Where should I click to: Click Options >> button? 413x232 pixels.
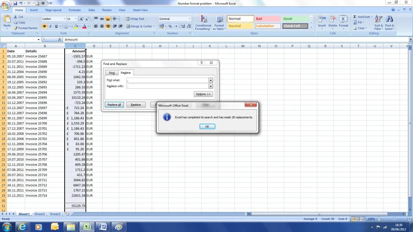203,94
